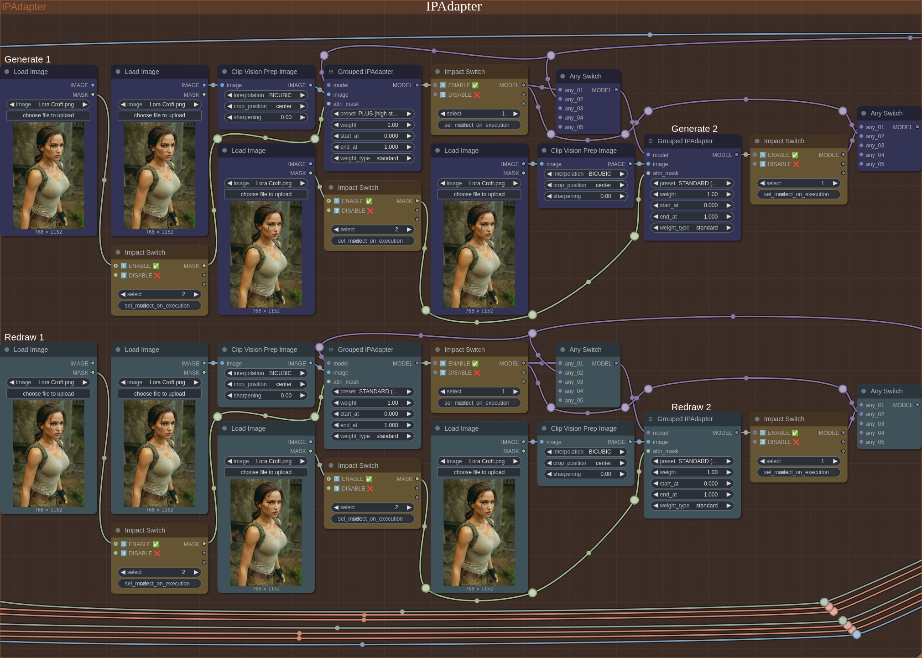Collapse Clip Vision Prep Image left of Generate 2 IPAdapter

pyautogui.click(x=544, y=151)
